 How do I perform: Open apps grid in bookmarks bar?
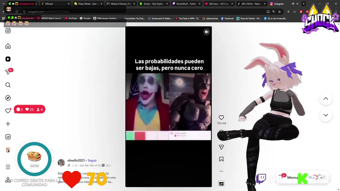(x=3, y=19)
